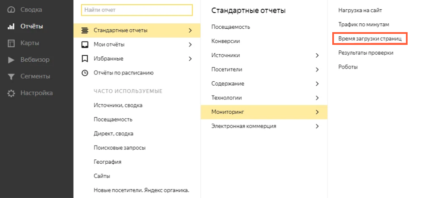Click the Карты layout icon
This screenshot has height=198, width=433.
point(11,43)
